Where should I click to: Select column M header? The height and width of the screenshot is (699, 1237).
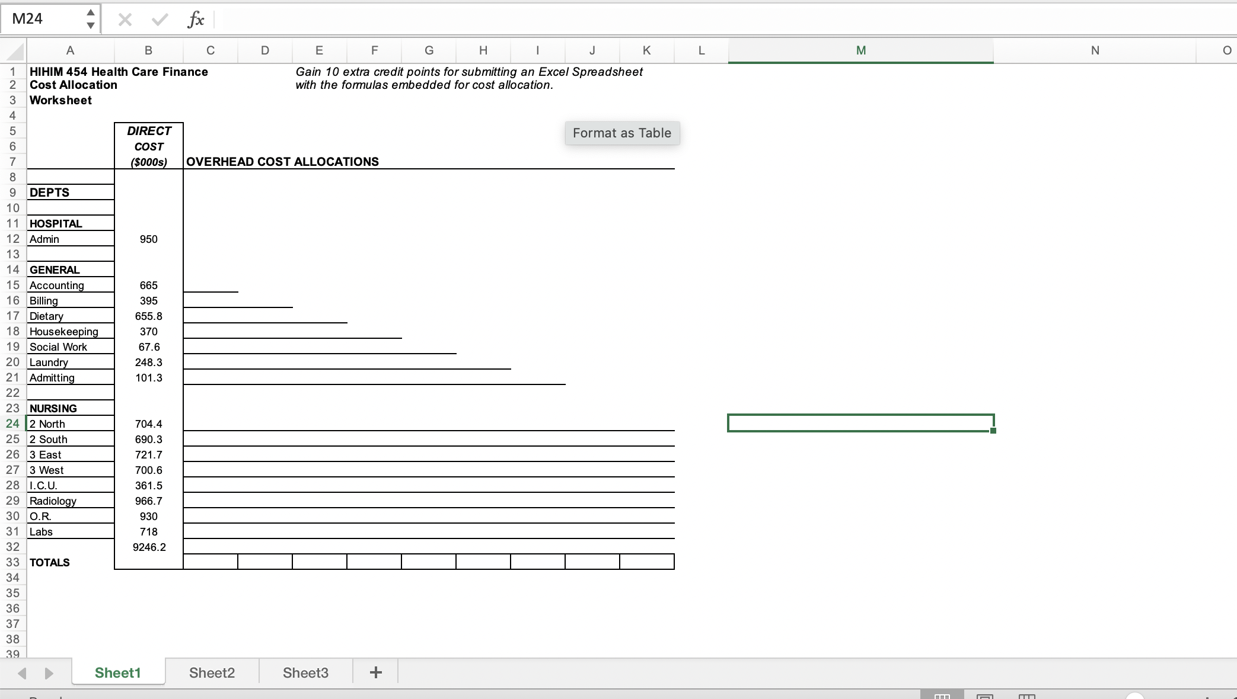[x=860, y=51]
